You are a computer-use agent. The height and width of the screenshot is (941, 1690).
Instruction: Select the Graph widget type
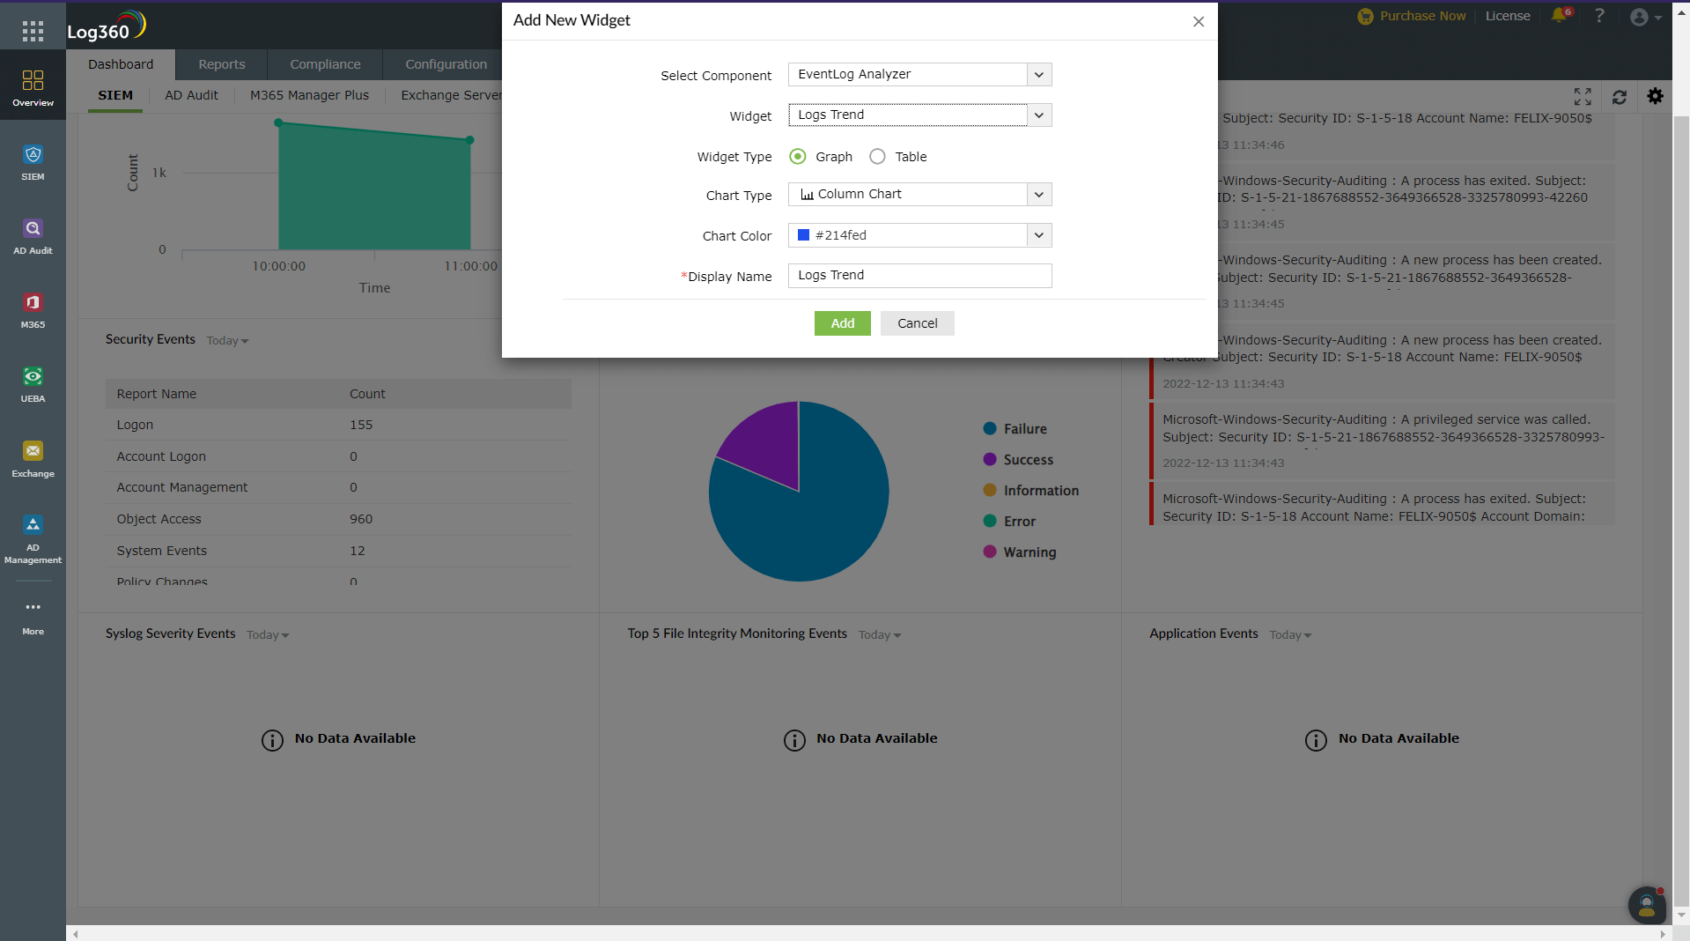(798, 156)
